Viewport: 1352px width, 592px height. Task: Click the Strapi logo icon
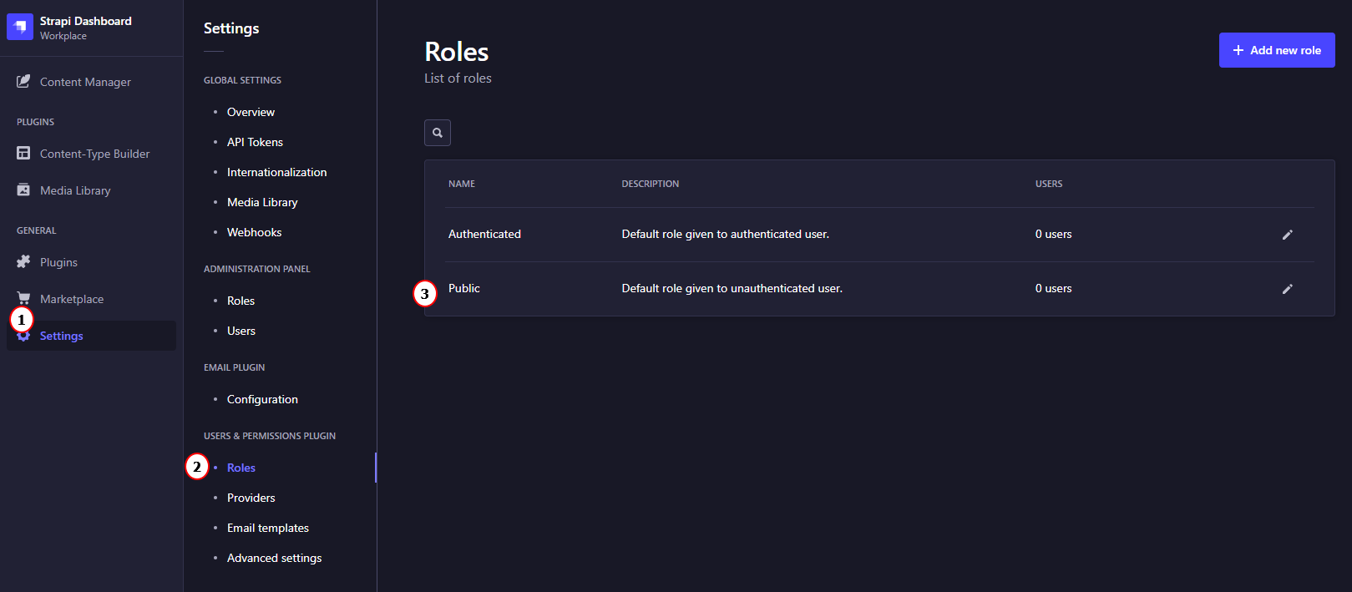coord(20,27)
